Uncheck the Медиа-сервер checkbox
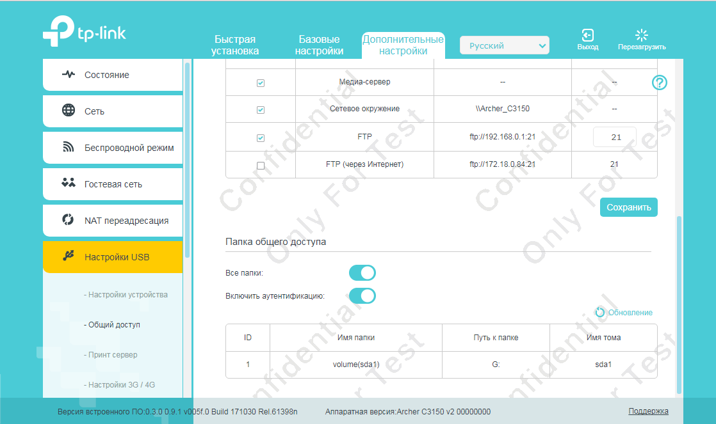The width and height of the screenshot is (716, 424). [261, 83]
